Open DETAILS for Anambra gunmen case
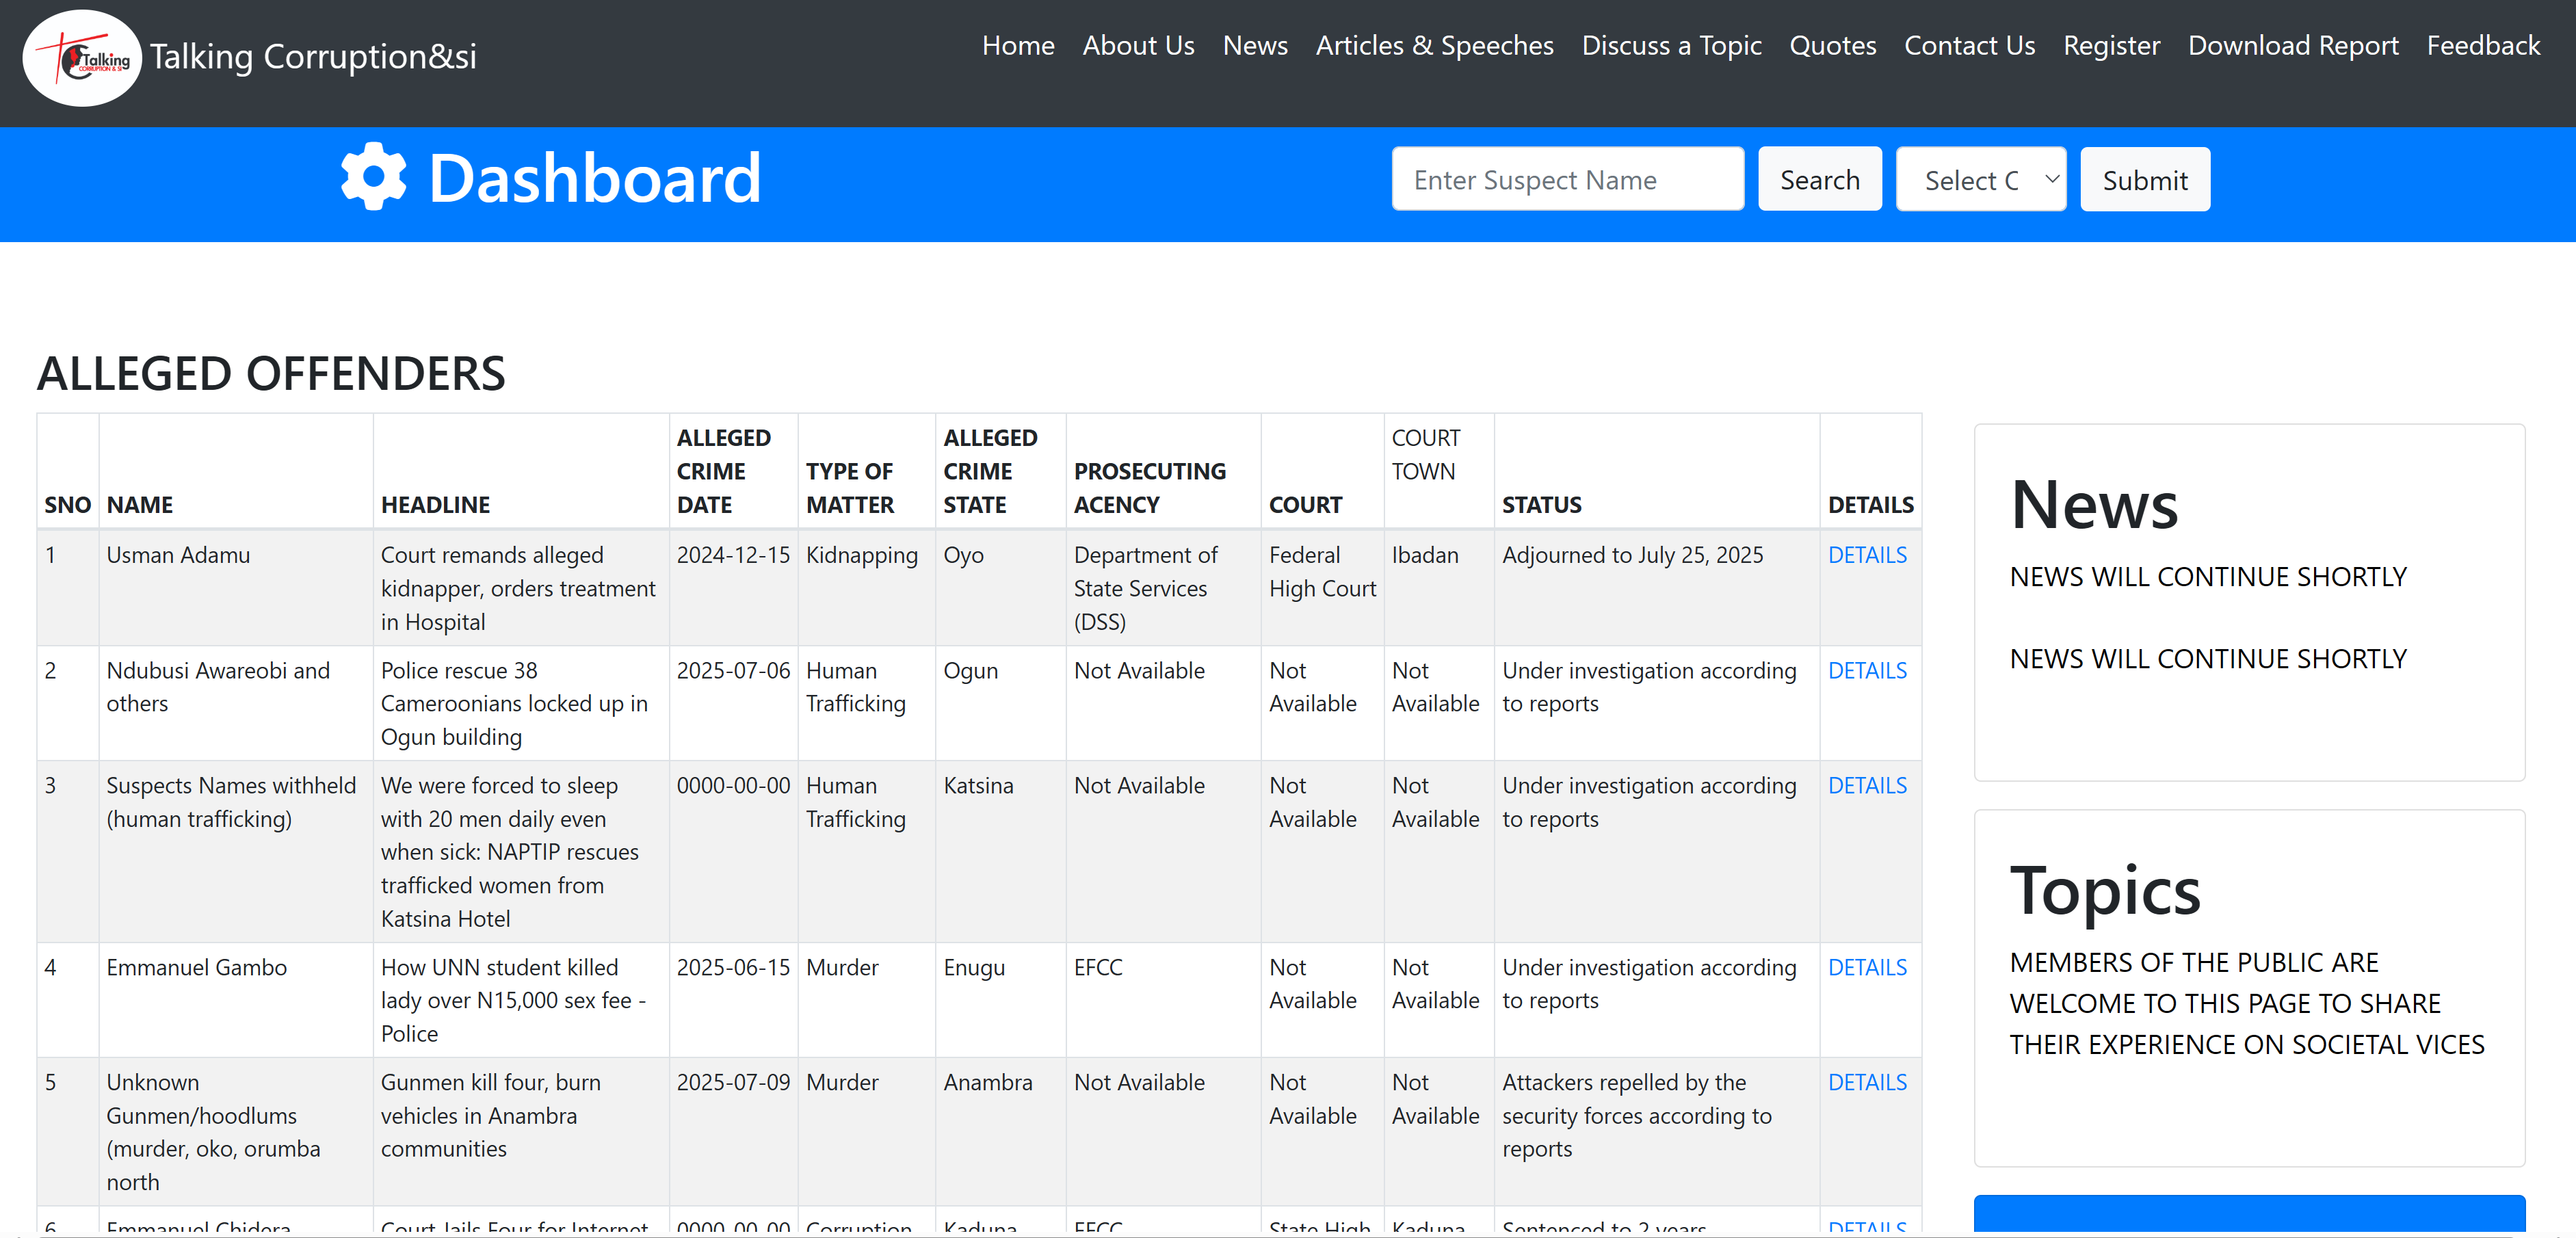The image size is (2576, 1238). tap(1866, 1082)
